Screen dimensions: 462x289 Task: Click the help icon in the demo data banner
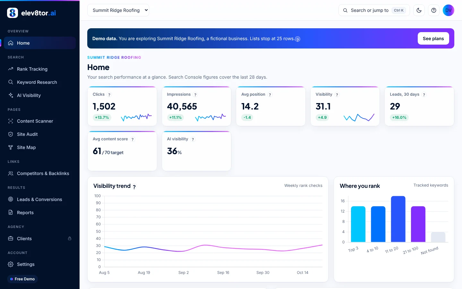(298, 39)
